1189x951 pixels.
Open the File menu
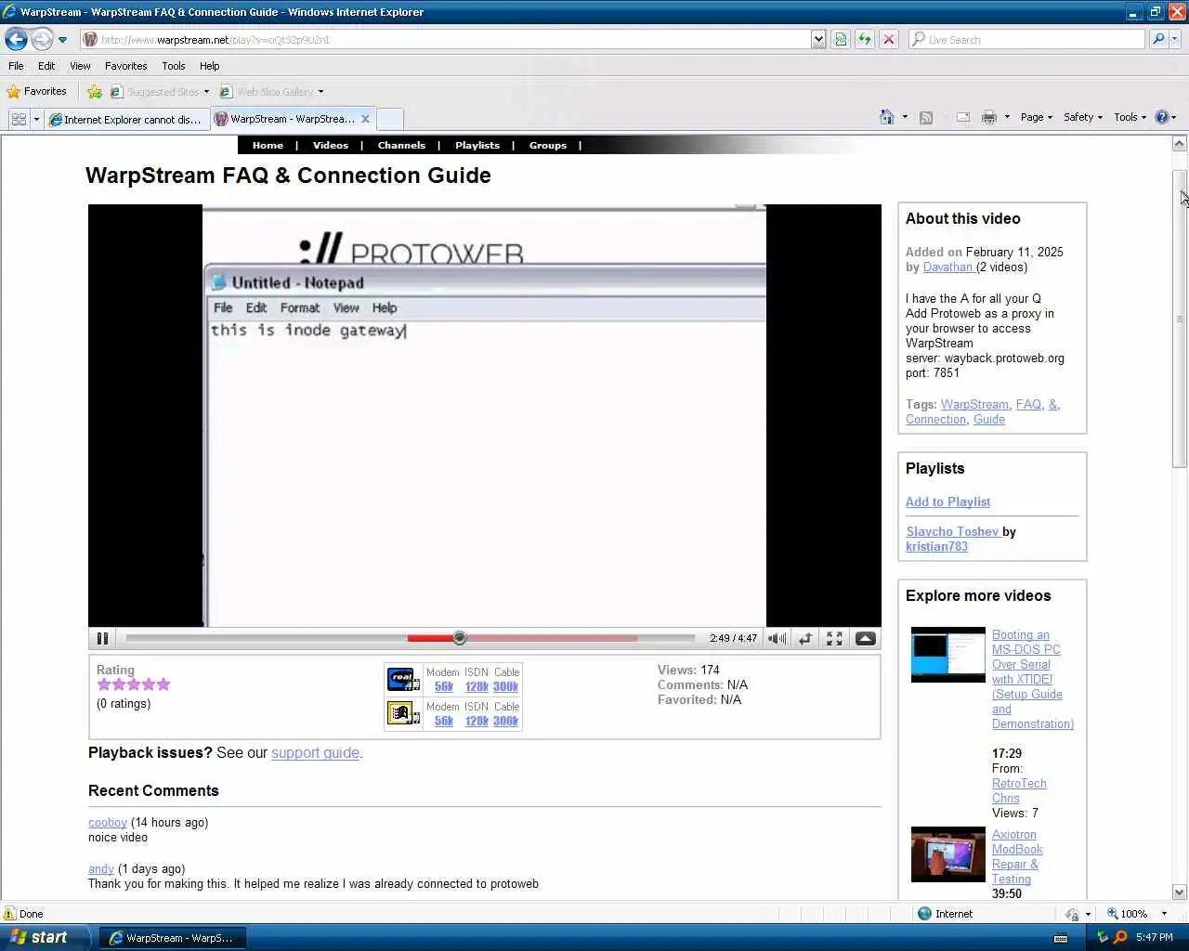point(16,66)
